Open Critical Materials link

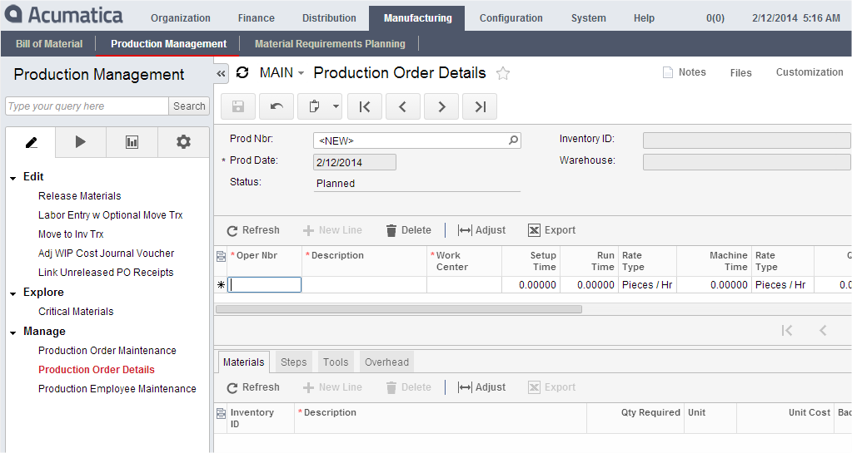[x=76, y=312]
